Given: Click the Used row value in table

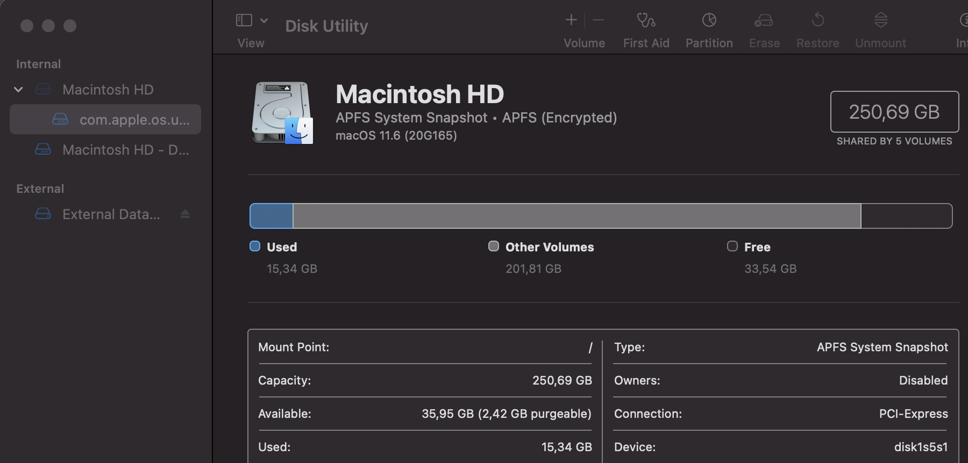Looking at the screenshot, I should [x=566, y=447].
